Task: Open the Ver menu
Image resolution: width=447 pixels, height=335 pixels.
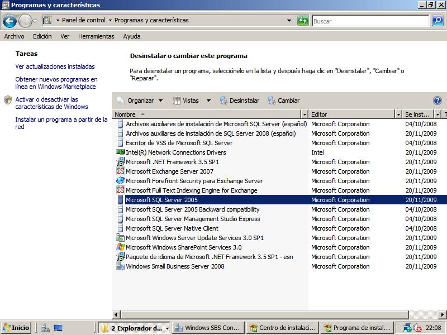Action: [x=65, y=36]
